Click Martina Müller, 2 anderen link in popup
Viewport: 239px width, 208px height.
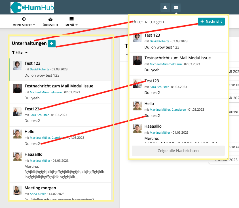(x=168, y=110)
